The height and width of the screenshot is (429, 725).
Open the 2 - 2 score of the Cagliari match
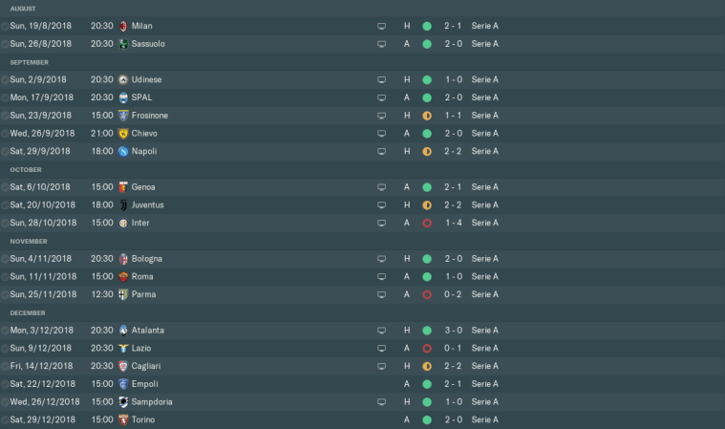click(454, 366)
